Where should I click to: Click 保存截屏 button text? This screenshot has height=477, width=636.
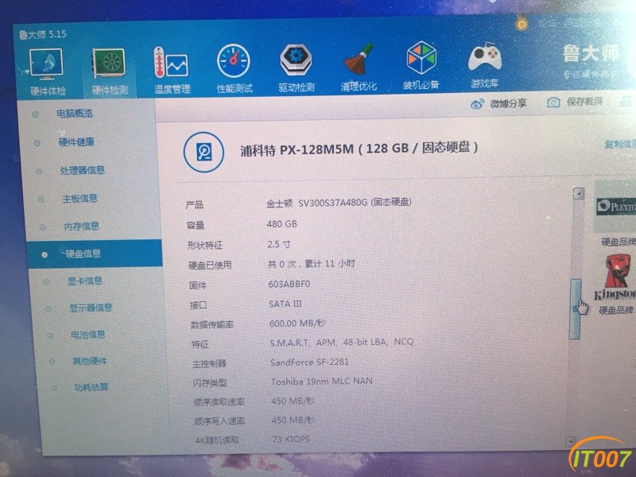pos(584,102)
